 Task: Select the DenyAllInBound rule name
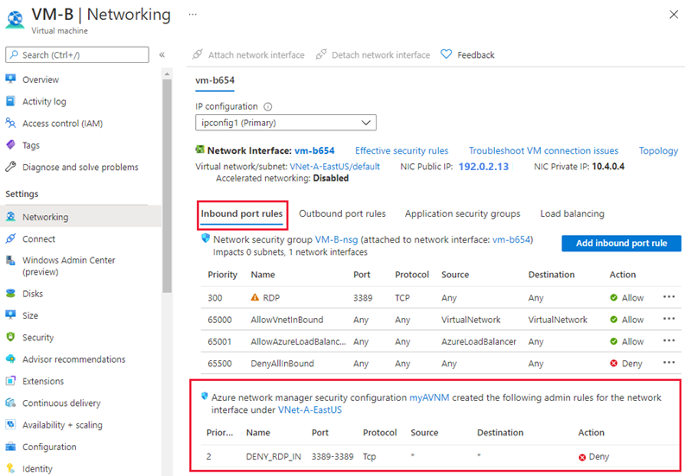pos(282,364)
